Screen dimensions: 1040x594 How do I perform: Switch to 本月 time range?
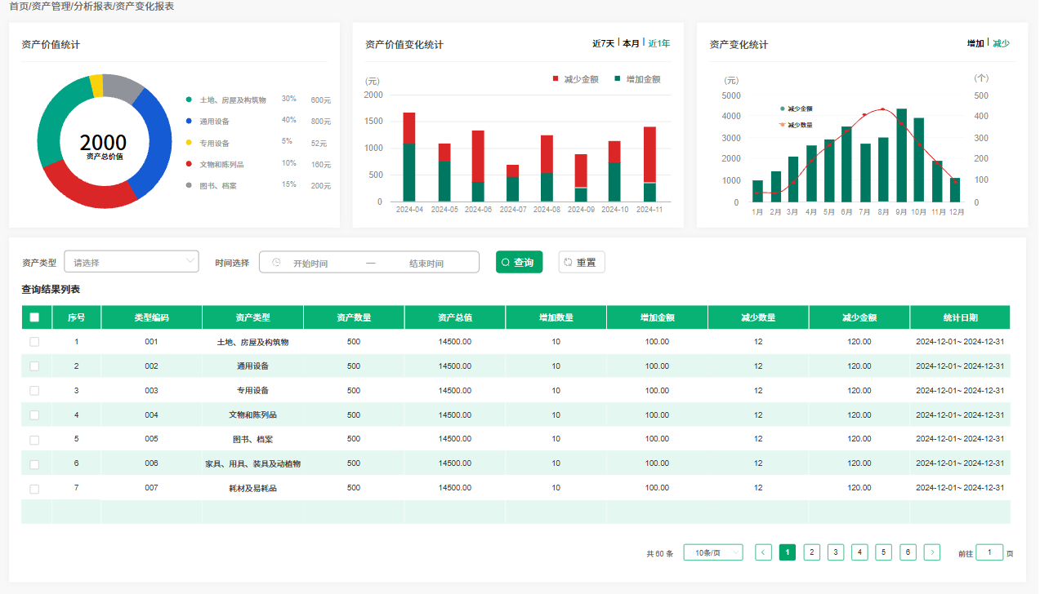pyautogui.click(x=631, y=43)
